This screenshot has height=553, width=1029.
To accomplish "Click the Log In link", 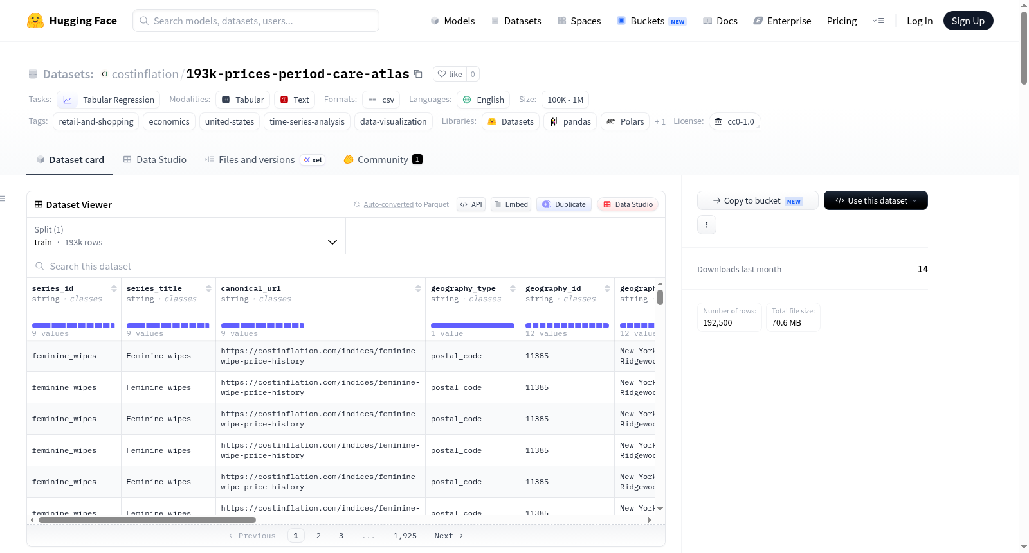I will (920, 21).
